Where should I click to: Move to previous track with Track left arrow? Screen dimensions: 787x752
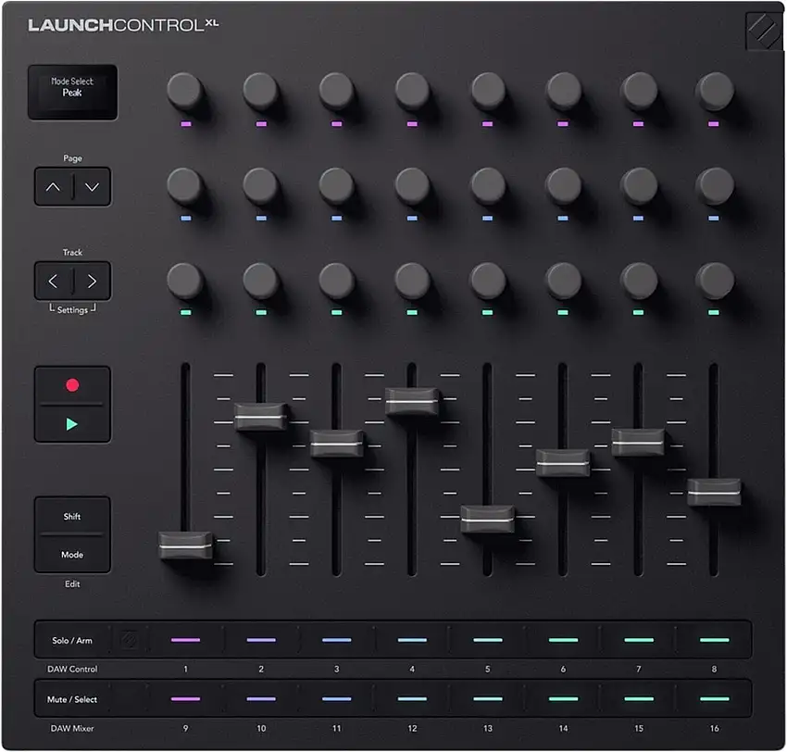(x=53, y=282)
